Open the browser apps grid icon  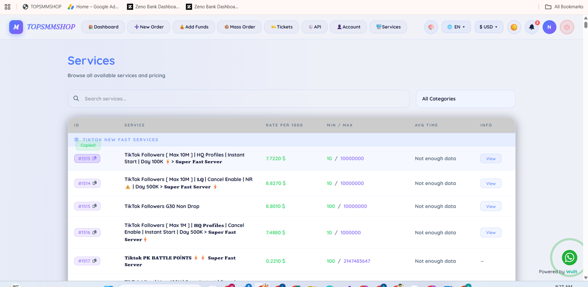point(7,7)
